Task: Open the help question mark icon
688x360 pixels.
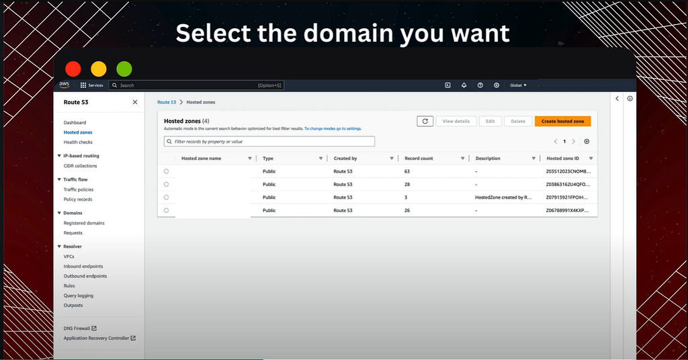Action: (x=480, y=85)
